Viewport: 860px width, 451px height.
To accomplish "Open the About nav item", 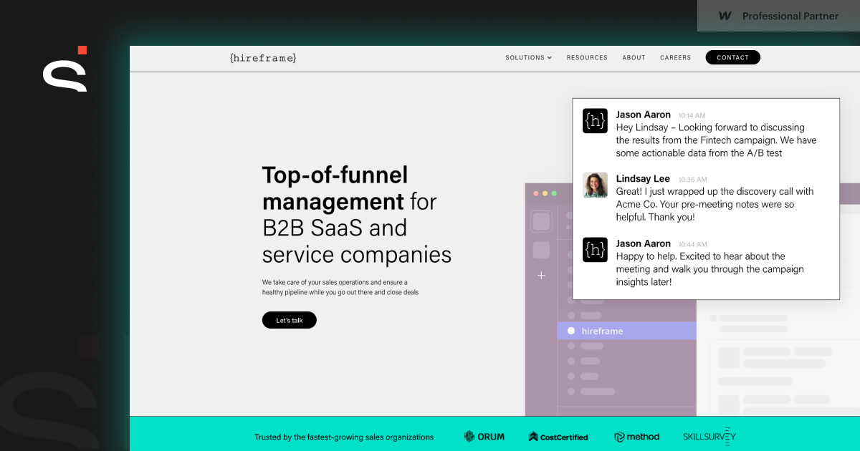I will (x=634, y=58).
